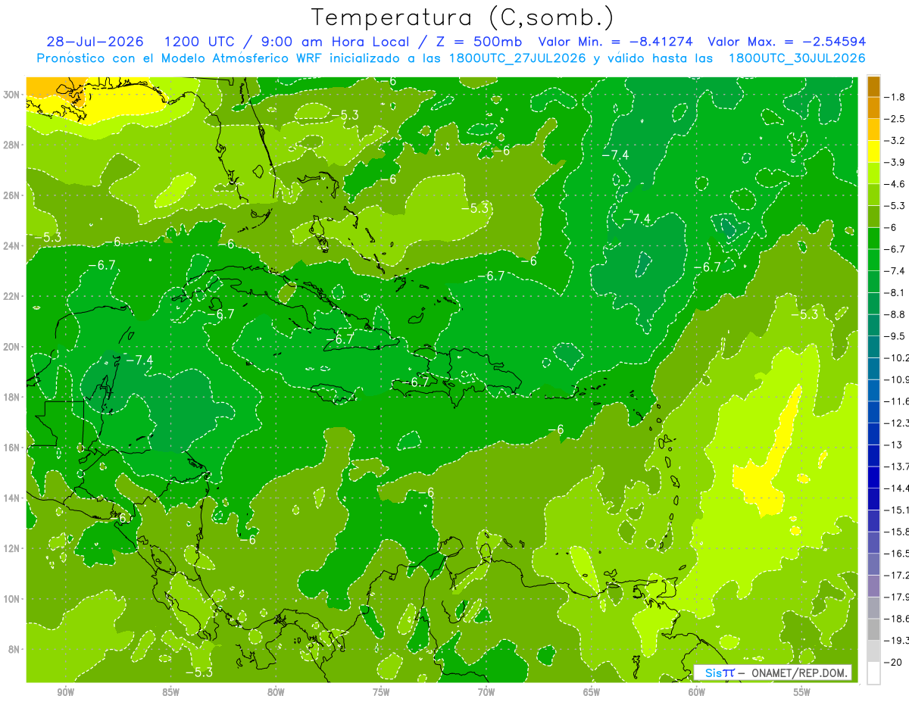Click the '-5.3' contour label near Panama

click(x=198, y=672)
